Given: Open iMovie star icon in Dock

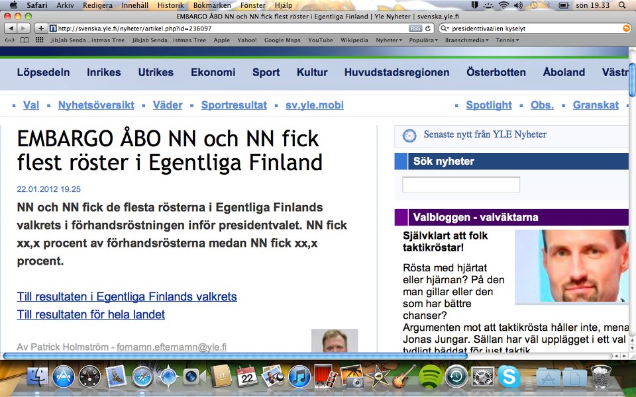Looking at the screenshot, I should [378, 376].
